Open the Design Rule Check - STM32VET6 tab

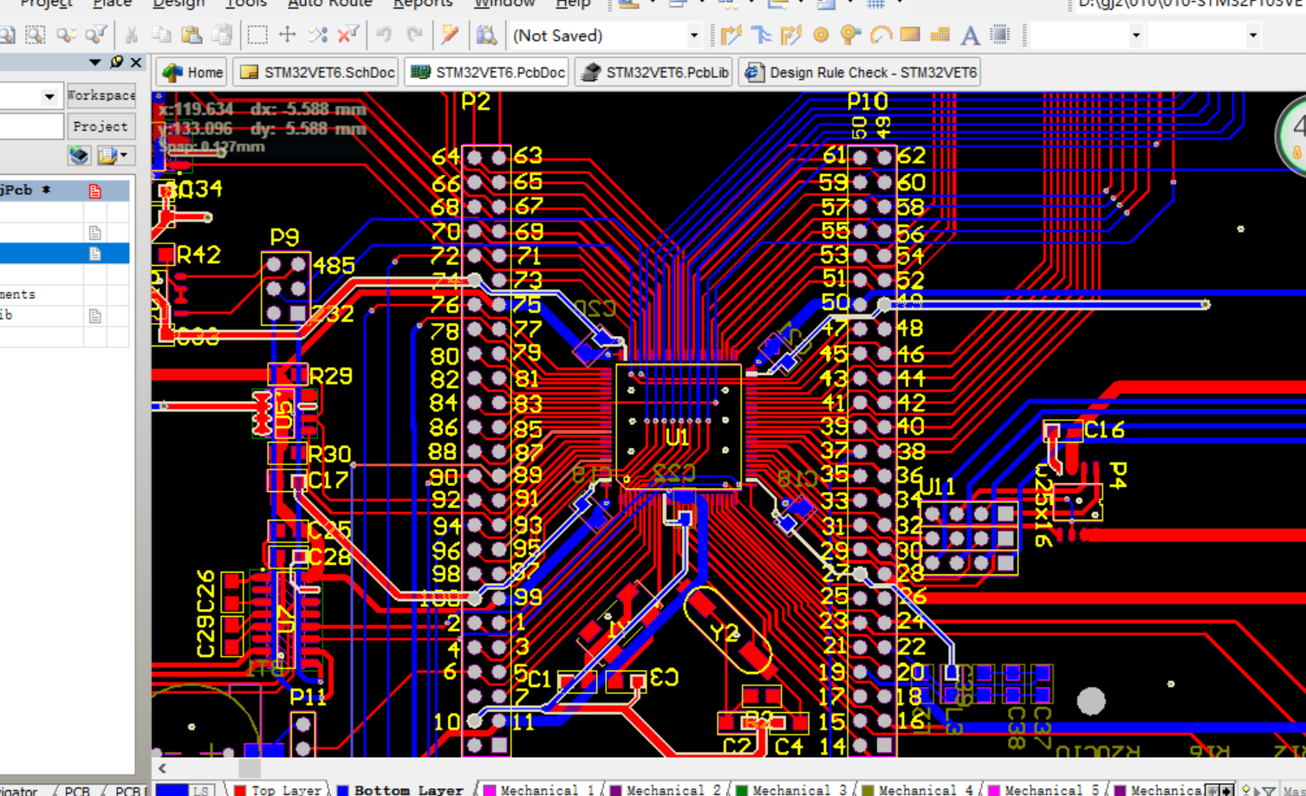[861, 73]
